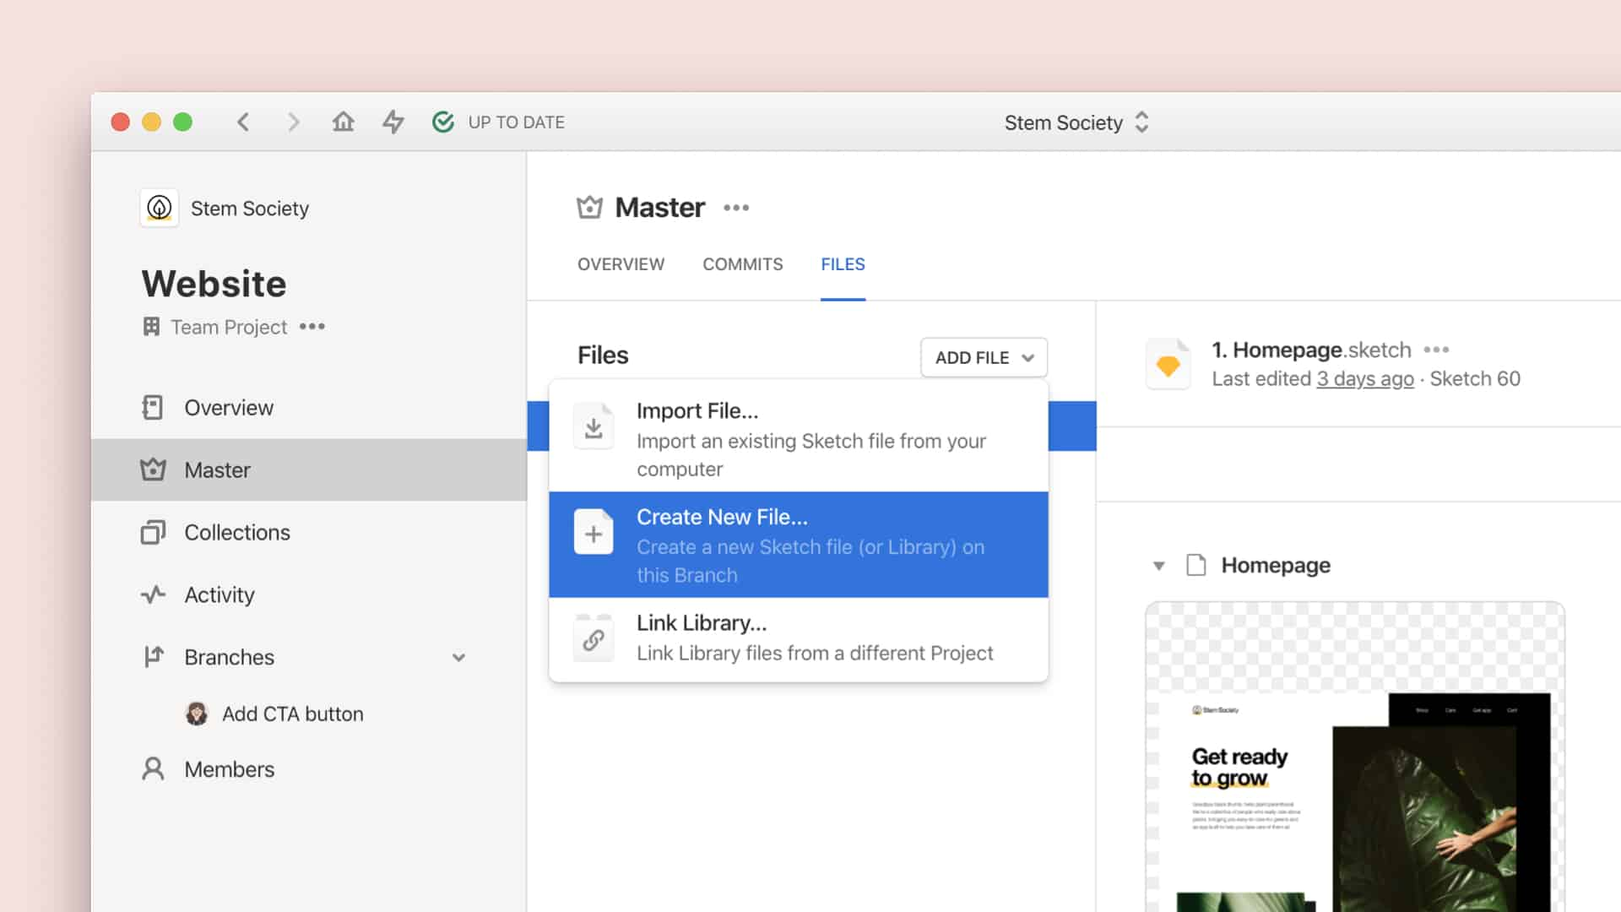Click the Stem Society organization logo
Viewport: 1621px width, 912px height.
tap(160, 208)
